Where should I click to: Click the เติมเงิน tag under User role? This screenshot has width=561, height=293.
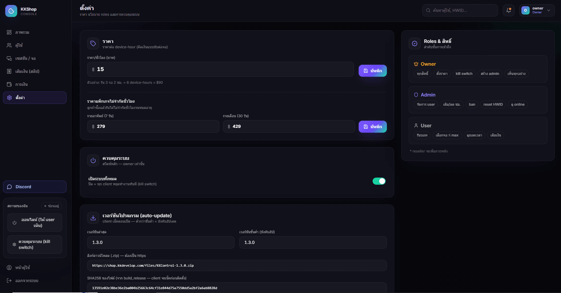coord(496,135)
